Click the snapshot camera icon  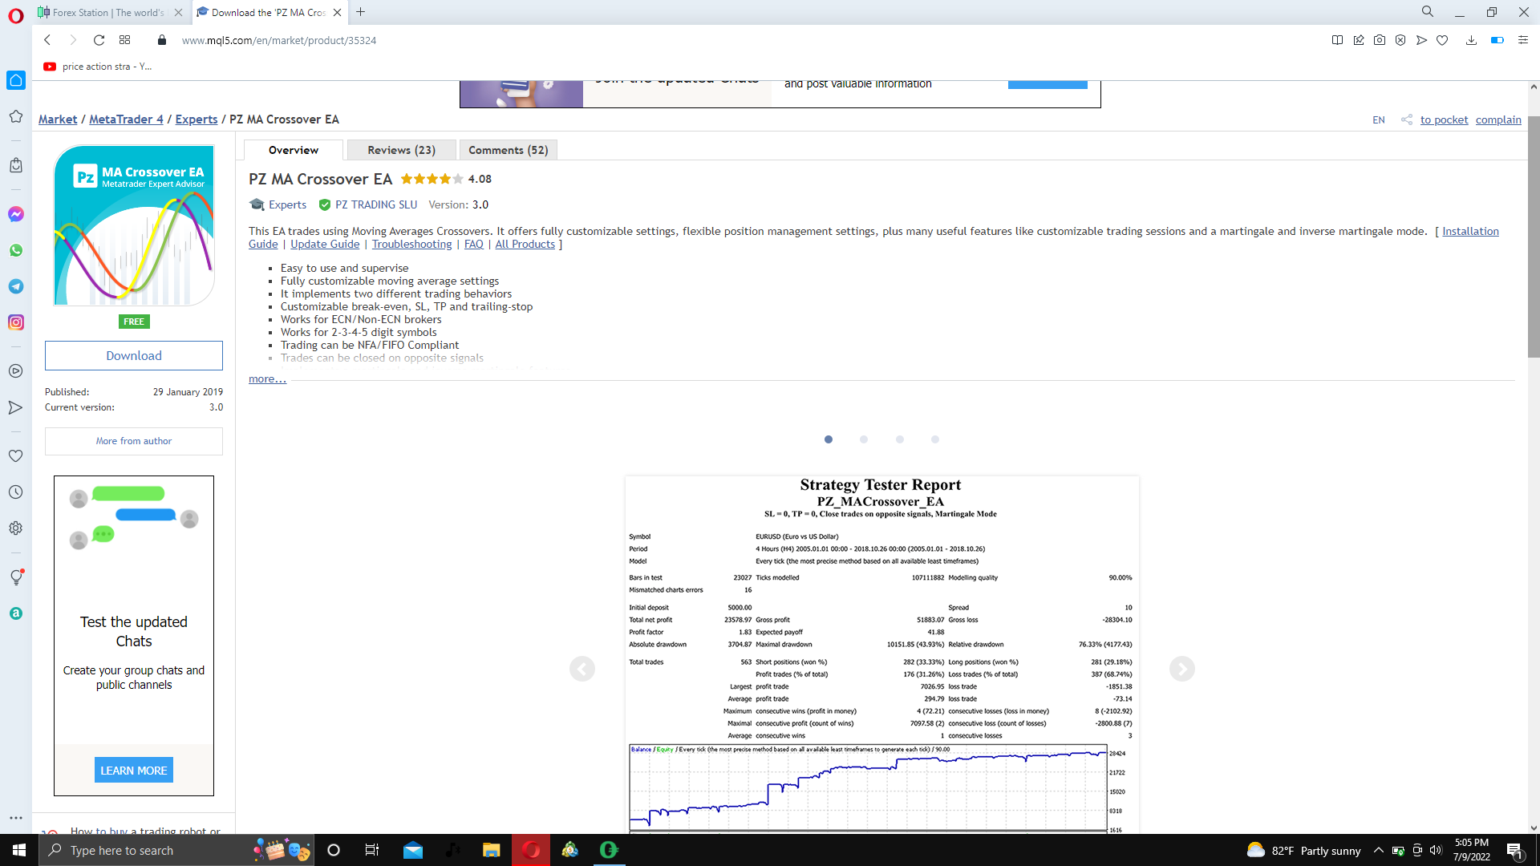[1380, 40]
